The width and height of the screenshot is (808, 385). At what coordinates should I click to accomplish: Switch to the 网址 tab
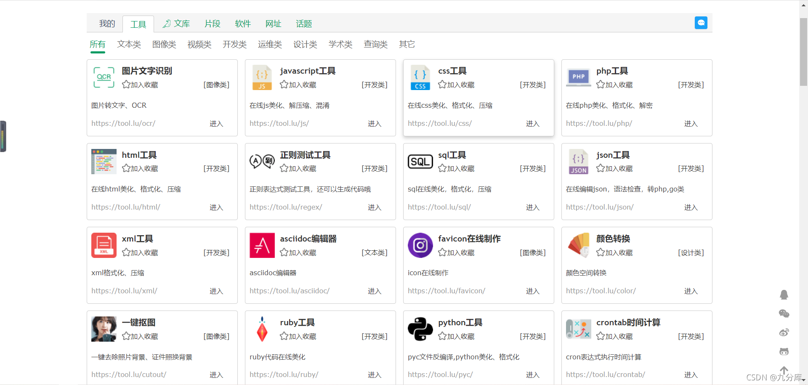(273, 24)
